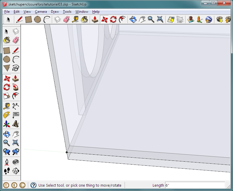Select the Dimension tool in side toolbar
233x191 pixels.
pos(16,106)
